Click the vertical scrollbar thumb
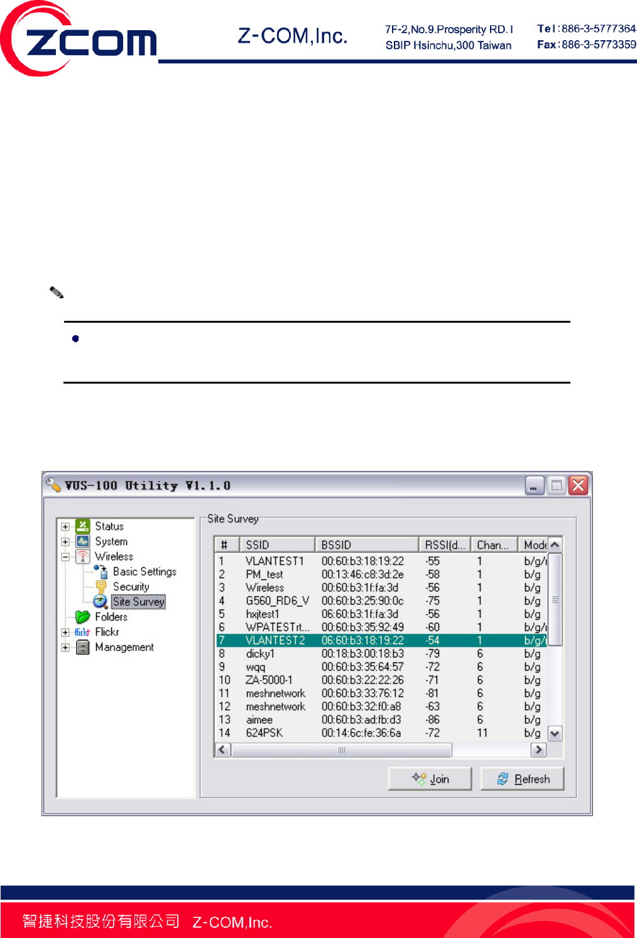This screenshot has width=637, height=938. [x=555, y=600]
